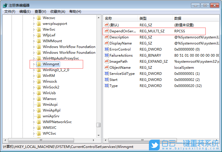The height and width of the screenshot is (152, 222).
Task: Click the WinUsb folder icon
Action: pyautogui.click(x=39, y=93)
